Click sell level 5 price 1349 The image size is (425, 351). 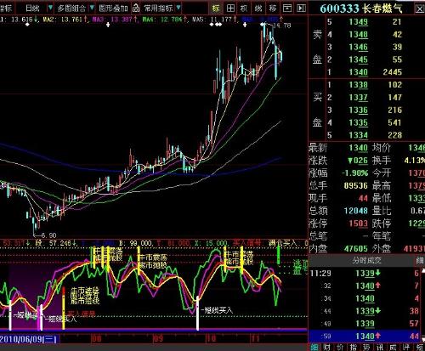[359, 22]
